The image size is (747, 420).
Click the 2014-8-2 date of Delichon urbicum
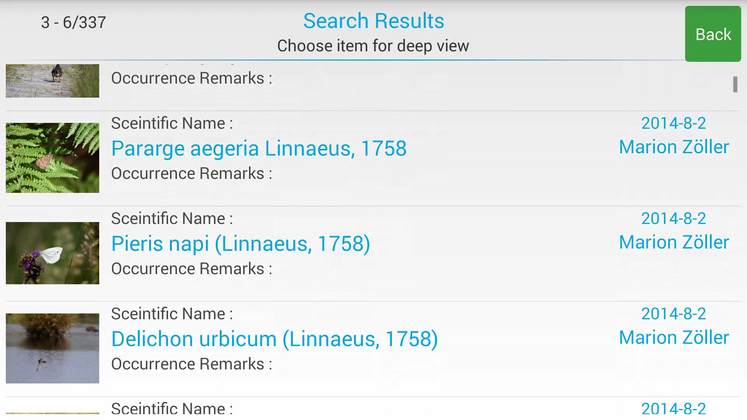(673, 314)
